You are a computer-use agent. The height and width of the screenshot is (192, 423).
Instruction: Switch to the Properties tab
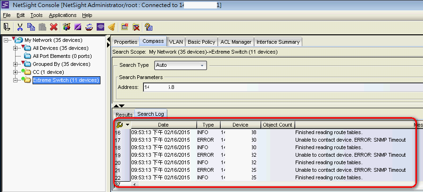126,42
